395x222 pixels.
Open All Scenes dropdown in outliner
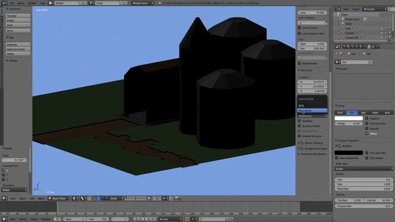(375, 9)
